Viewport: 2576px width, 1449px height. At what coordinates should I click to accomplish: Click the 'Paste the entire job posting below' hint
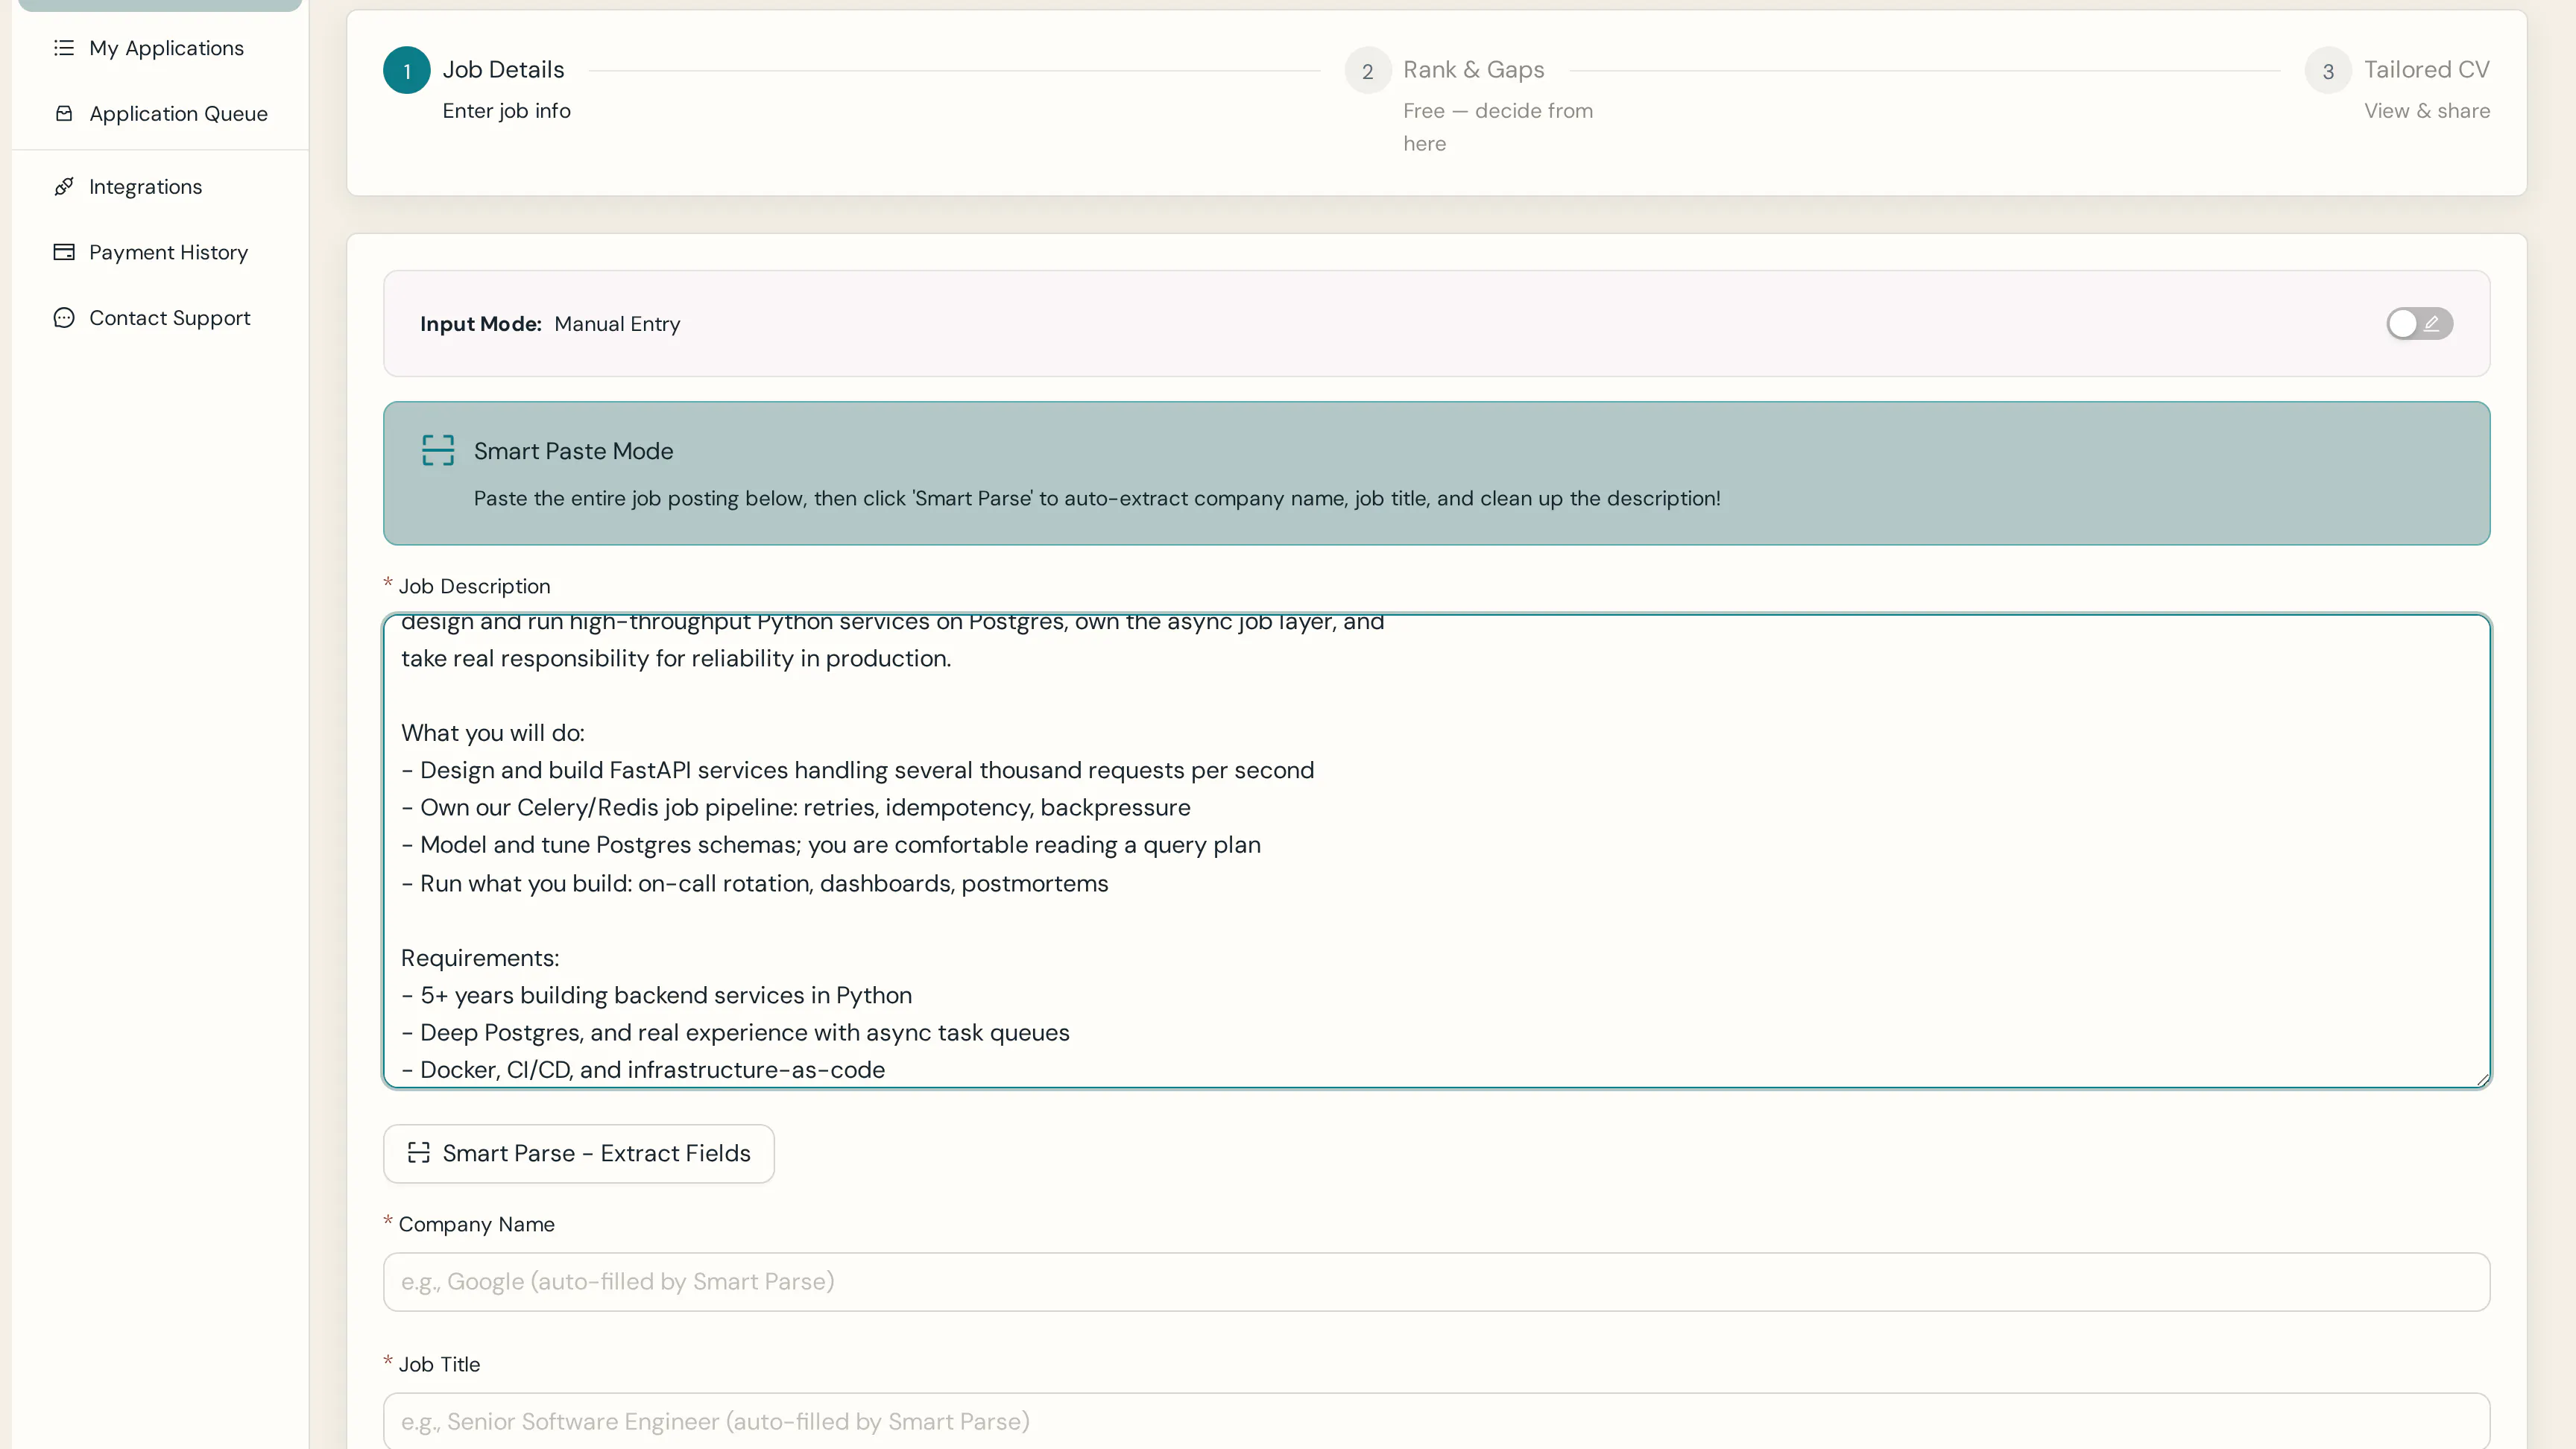coord(1097,498)
